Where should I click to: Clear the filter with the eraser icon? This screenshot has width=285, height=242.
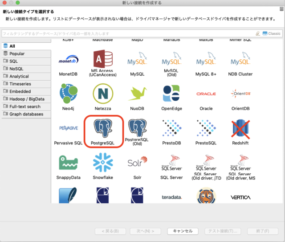click(258, 33)
